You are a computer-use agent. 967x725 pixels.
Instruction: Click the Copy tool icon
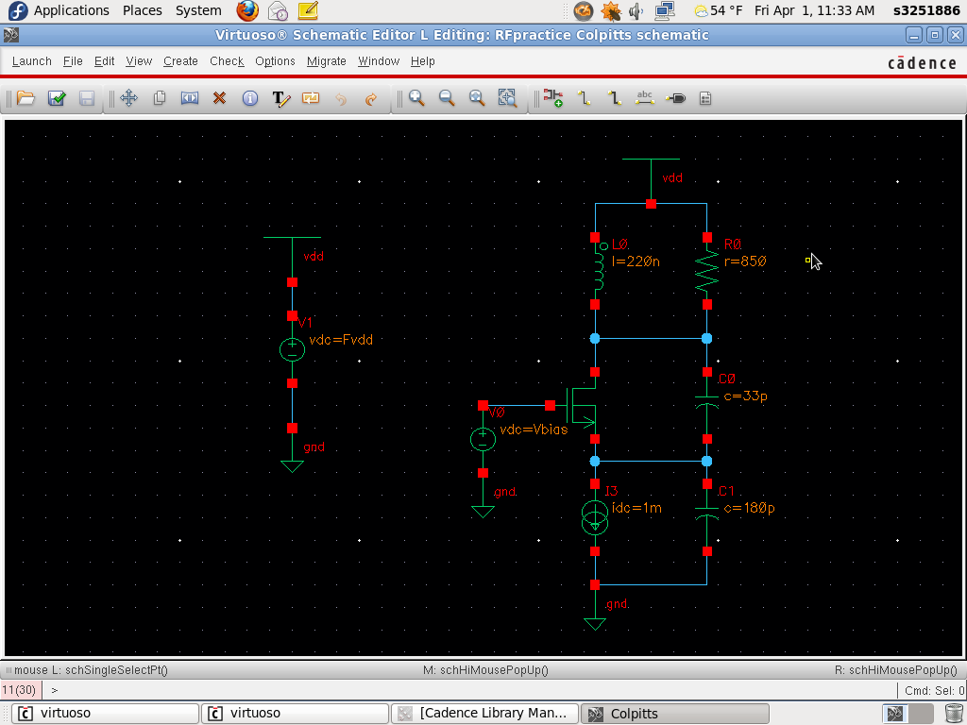coord(160,98)
